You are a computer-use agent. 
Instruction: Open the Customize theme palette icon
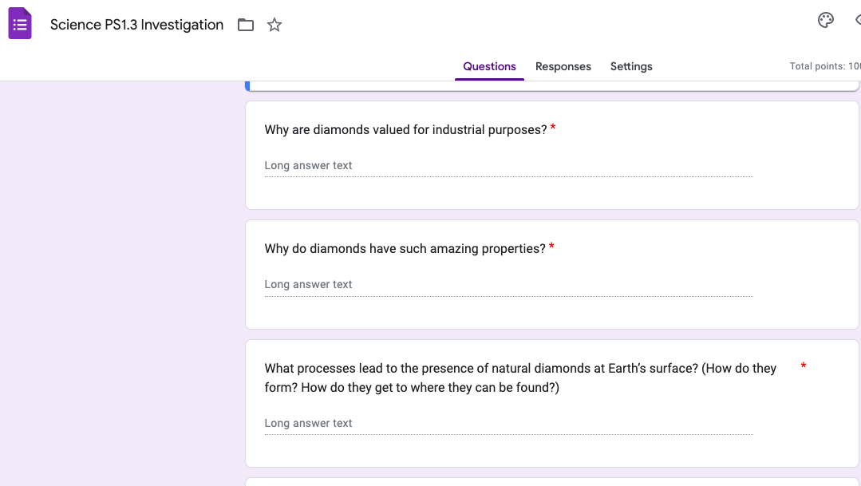point(826,21)
